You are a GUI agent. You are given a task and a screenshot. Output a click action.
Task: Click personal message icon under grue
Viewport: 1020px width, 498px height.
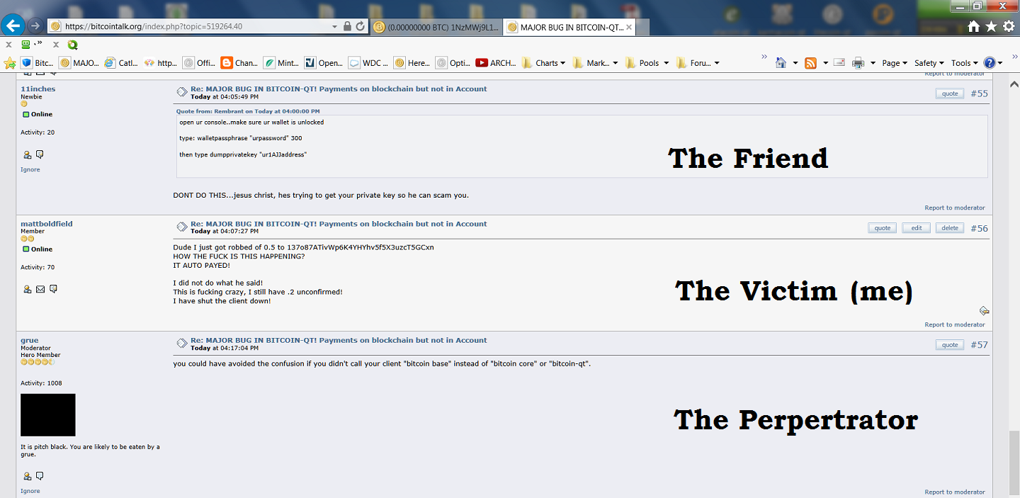(x=40, y=476)
